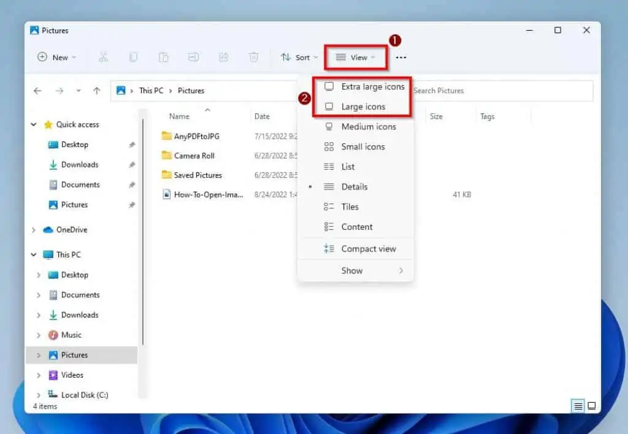This screenshot has width=628, height=434.
Task: Go back using the Back arrow
Action: (x=37, y=91)
